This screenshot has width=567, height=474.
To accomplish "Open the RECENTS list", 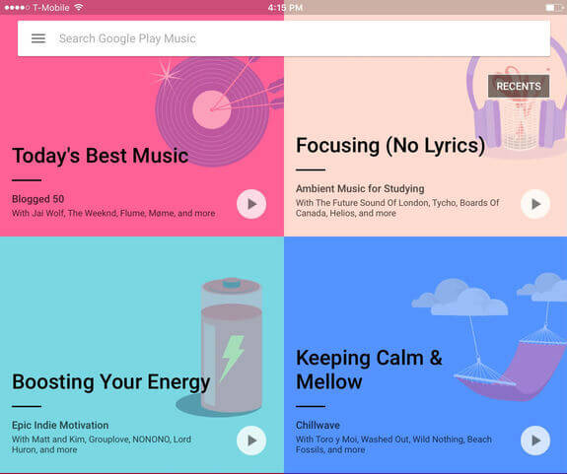I will pos(519,87).
